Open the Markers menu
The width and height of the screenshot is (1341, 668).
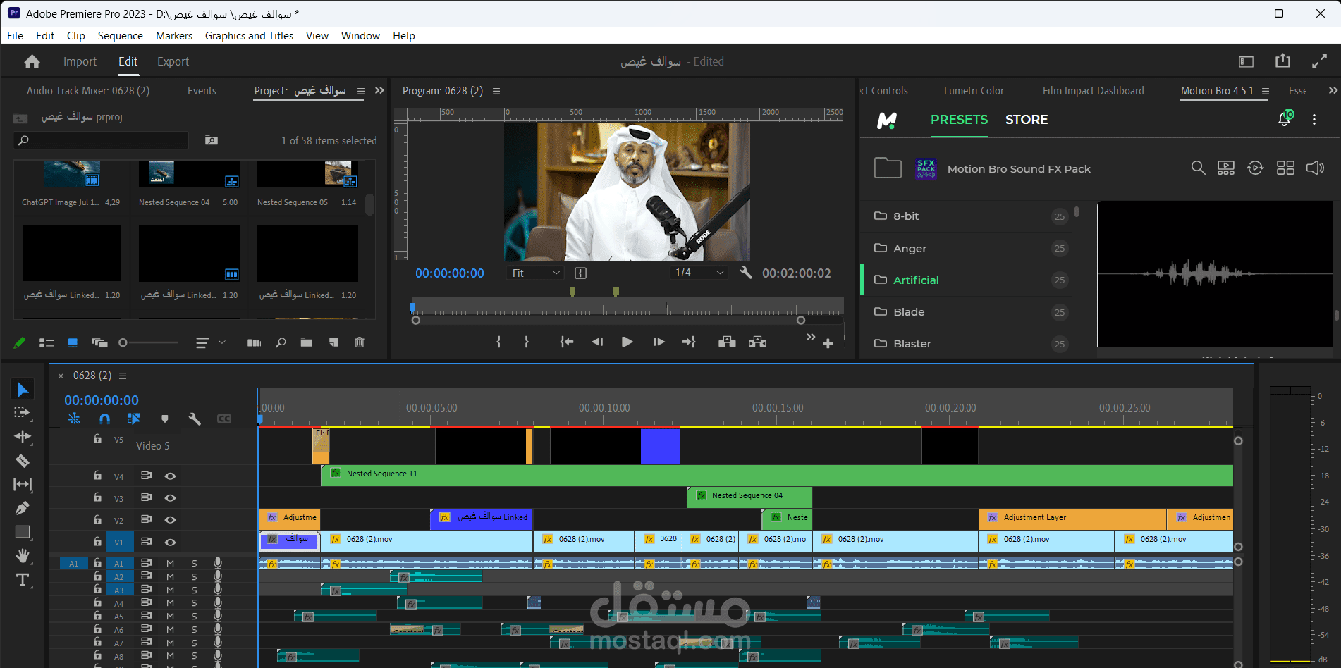[173, 36]
